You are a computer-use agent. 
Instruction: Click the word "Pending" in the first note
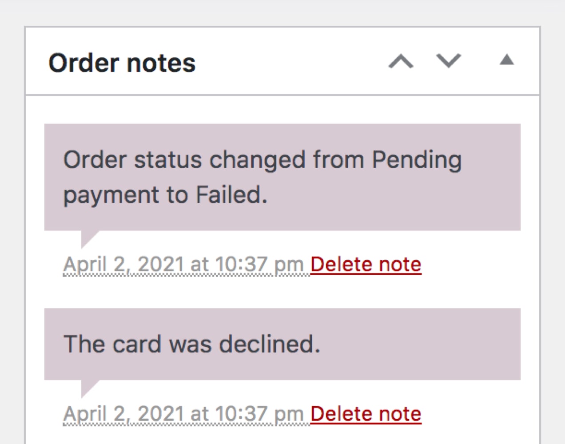pyautogui.click(x=417, y=160)
